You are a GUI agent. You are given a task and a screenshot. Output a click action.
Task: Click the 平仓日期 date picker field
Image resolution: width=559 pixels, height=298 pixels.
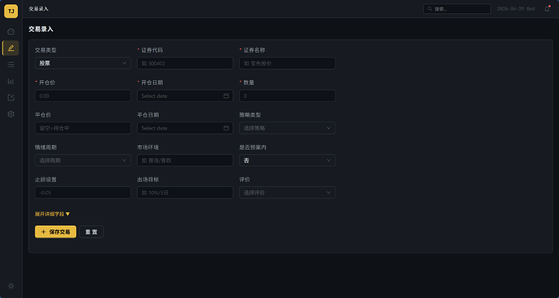point(185,128)
